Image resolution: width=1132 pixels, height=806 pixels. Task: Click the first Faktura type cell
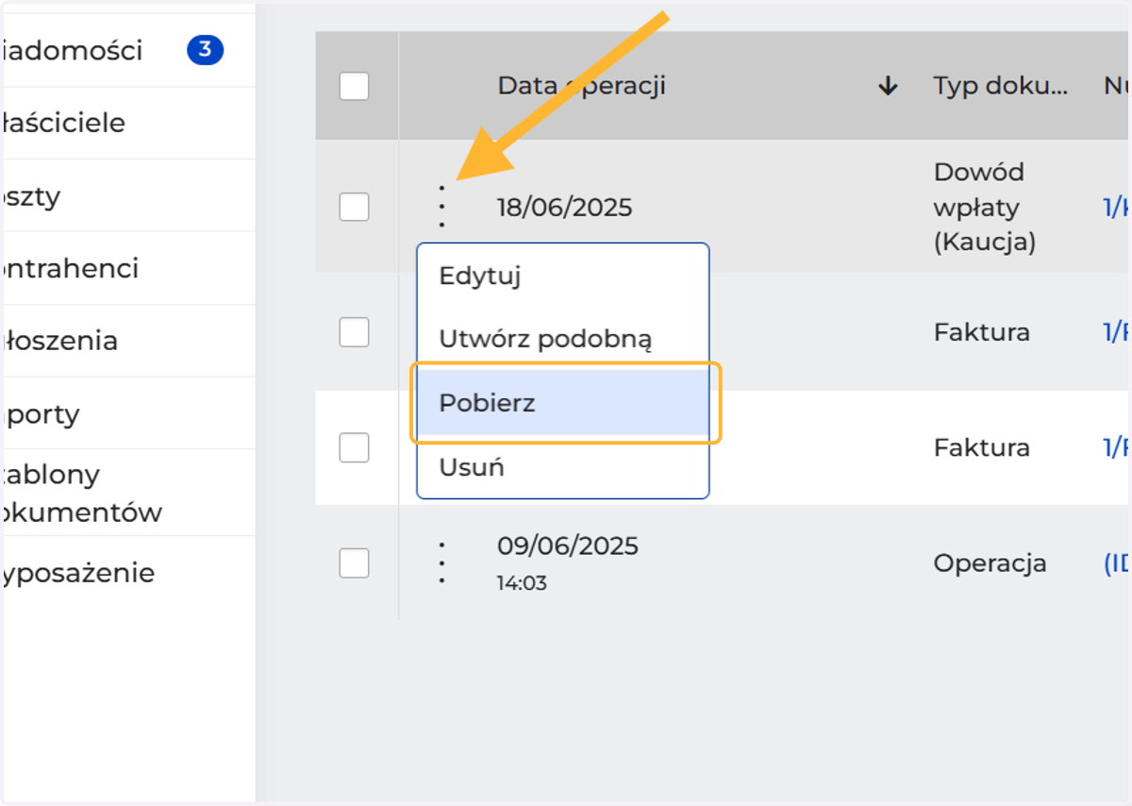click(x=982, y=332)
